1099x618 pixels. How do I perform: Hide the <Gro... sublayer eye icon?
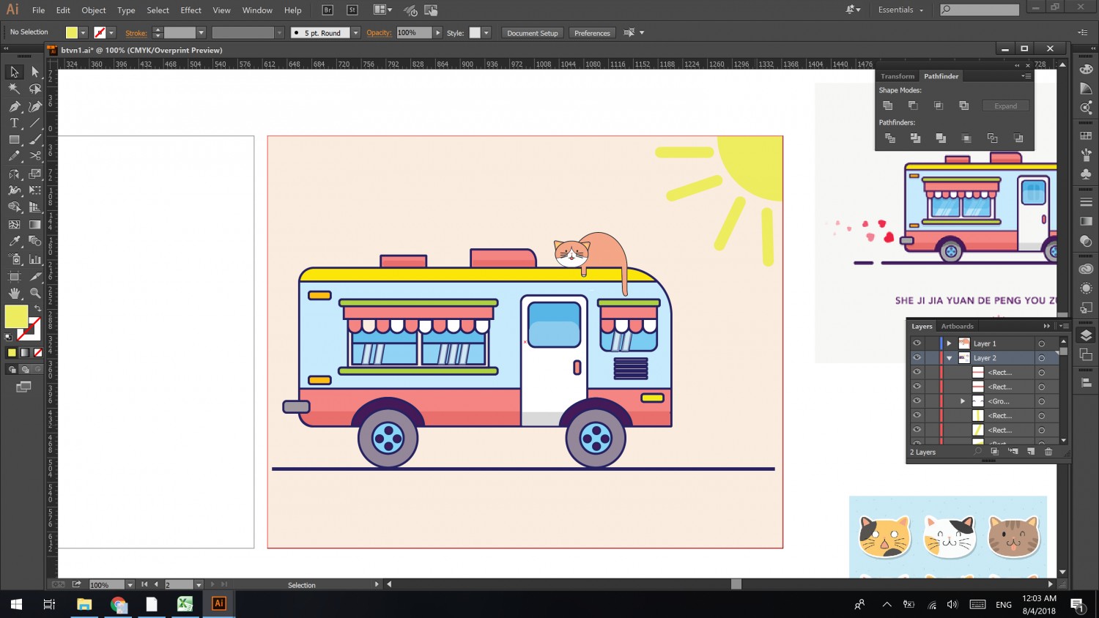917,401
